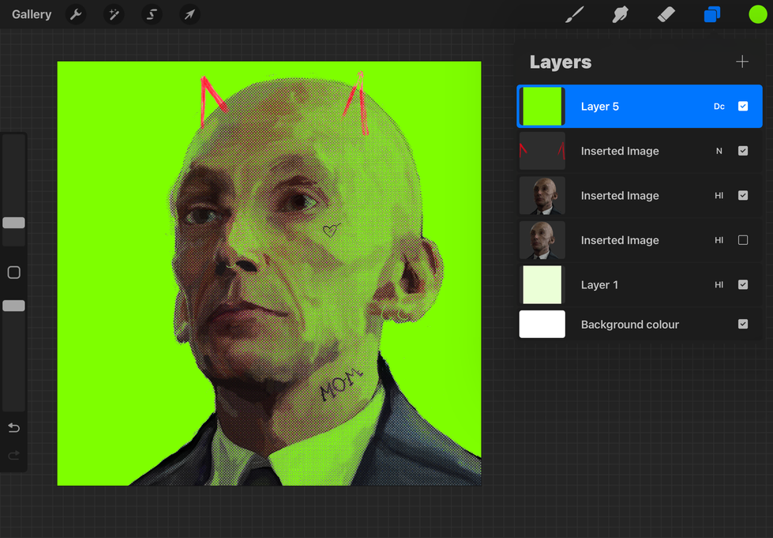Screen dimensions: 773x538
Task: Open the Adjustments magic wand menu
Action: [114, 14]
